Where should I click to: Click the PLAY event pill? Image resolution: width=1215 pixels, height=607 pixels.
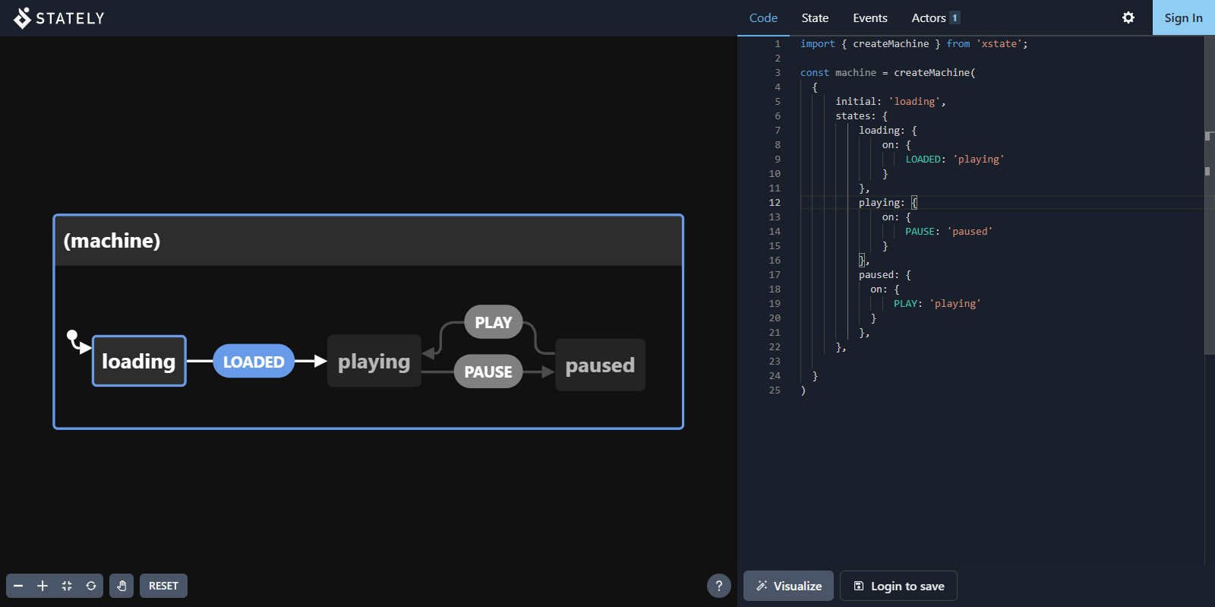click(494, 322)
